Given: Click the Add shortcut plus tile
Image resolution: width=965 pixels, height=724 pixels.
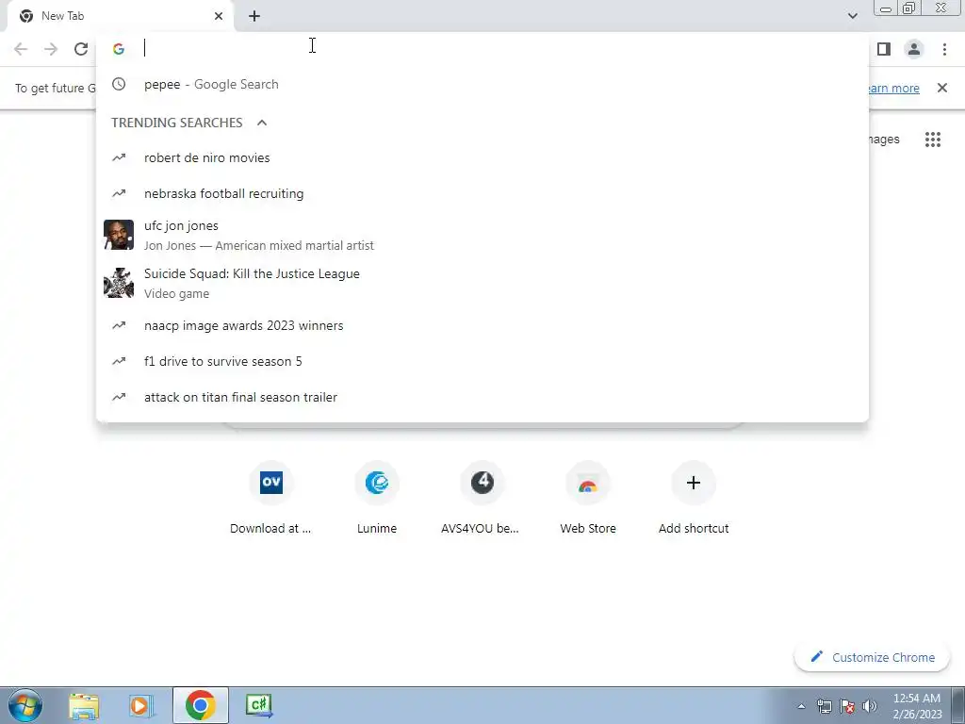Looking at the screenshot, I should tap(694, 499).
